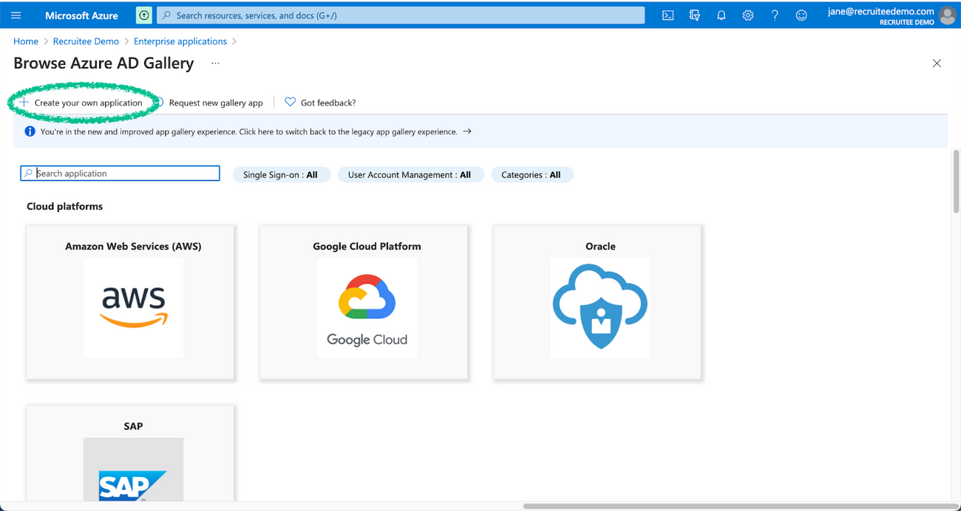Open the ellipsis menu next to the page title

[215, 64]
